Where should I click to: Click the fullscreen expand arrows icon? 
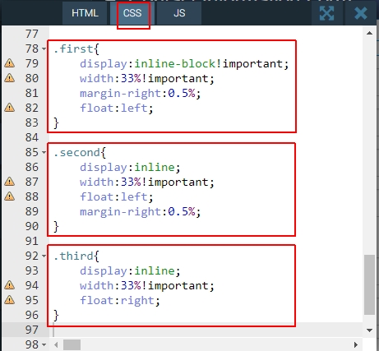[x=326, y=13]
